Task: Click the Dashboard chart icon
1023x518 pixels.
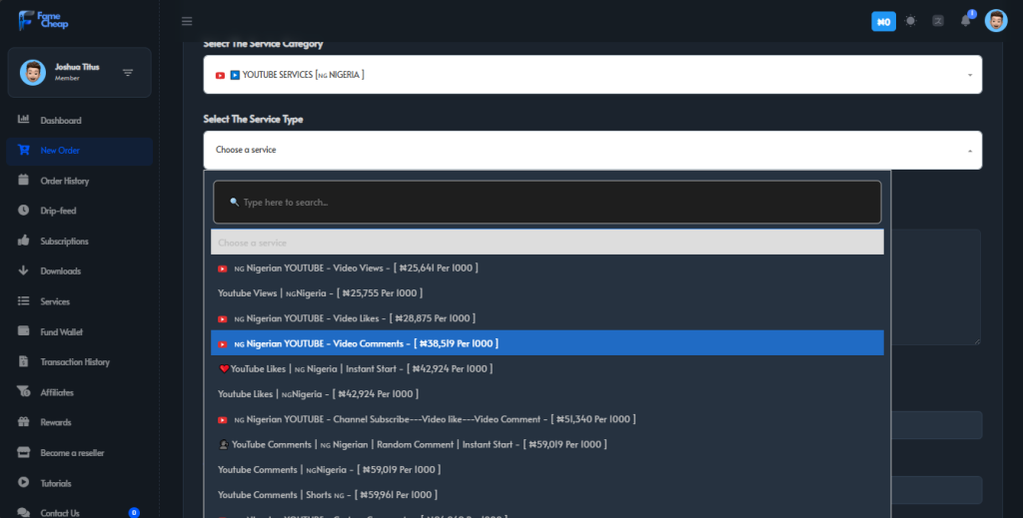Action: [24, 119]
